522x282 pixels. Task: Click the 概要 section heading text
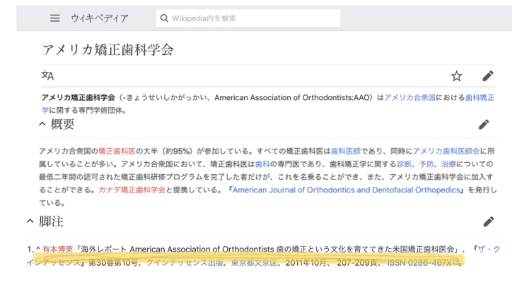(x=62, y=124)
